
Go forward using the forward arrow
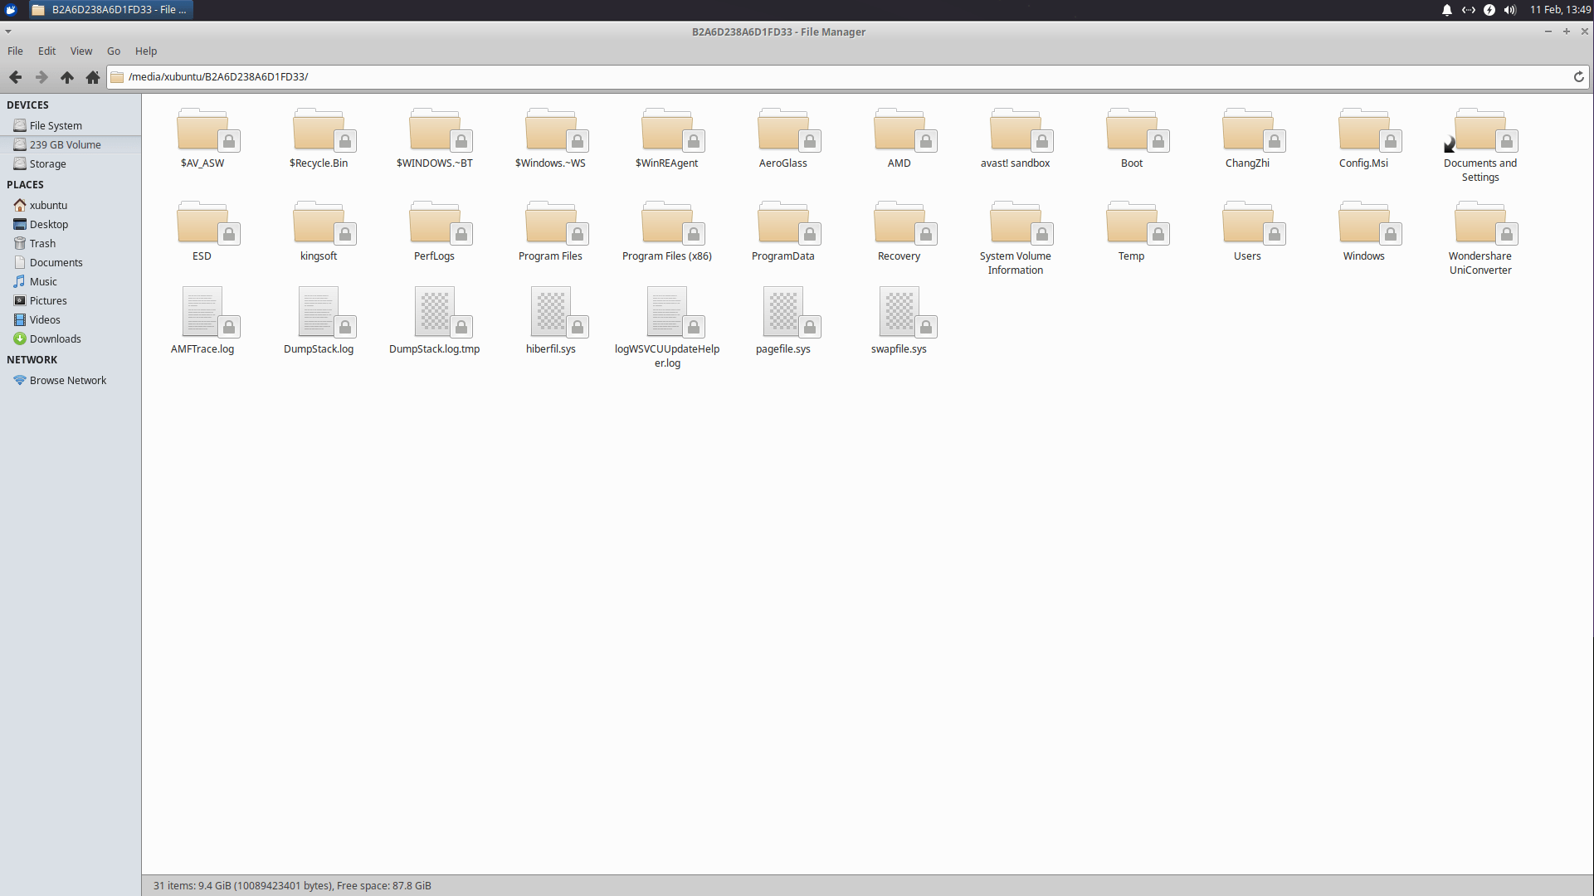[x=41, y=77]
